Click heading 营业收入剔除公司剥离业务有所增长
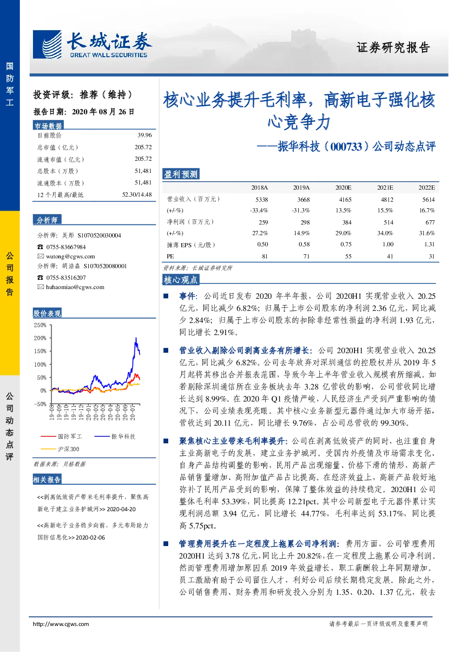461x652 pixels. (x=246, y=350)
